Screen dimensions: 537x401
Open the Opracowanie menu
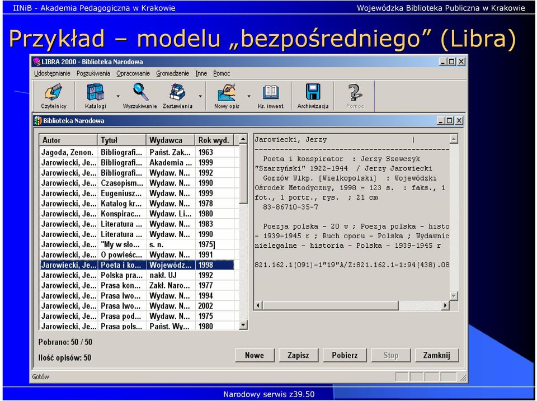point(133,73)
